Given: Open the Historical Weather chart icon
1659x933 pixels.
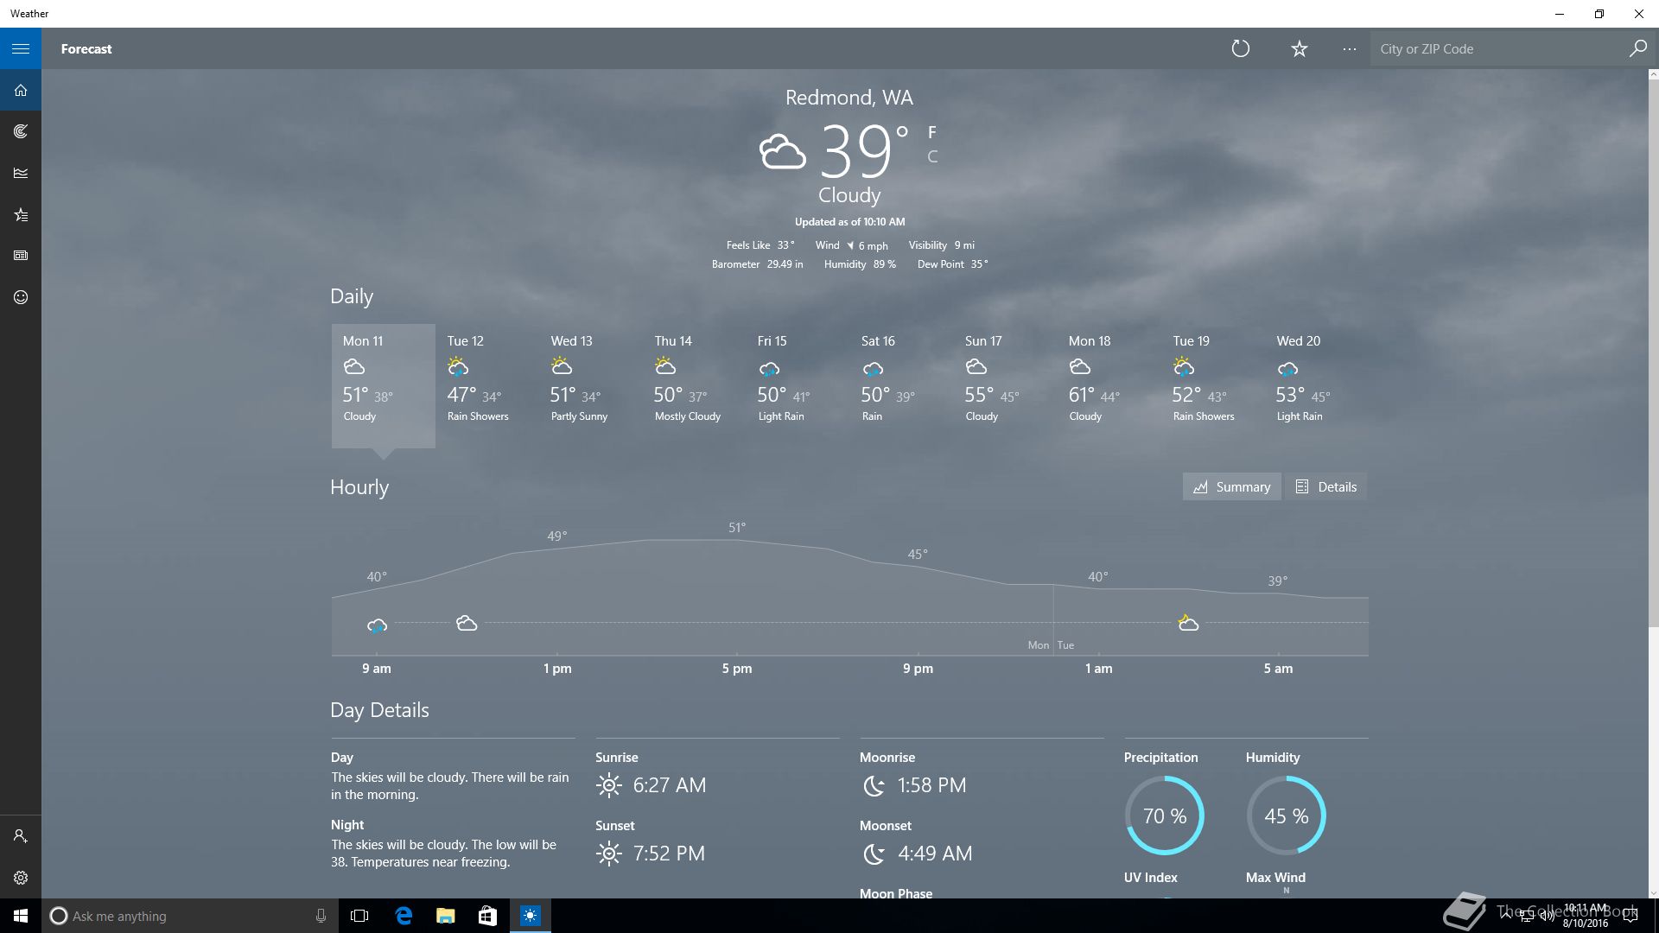Looking at the screenshot, I should (x=21, y=173).
